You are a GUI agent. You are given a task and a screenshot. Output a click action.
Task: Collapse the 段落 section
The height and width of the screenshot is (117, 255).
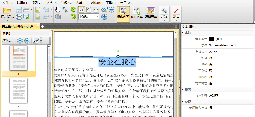(x=183, y=89)
